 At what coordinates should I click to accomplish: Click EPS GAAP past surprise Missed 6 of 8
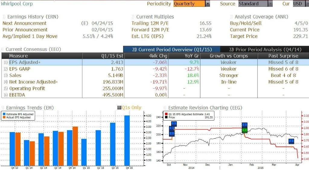(x=283, y=69)
